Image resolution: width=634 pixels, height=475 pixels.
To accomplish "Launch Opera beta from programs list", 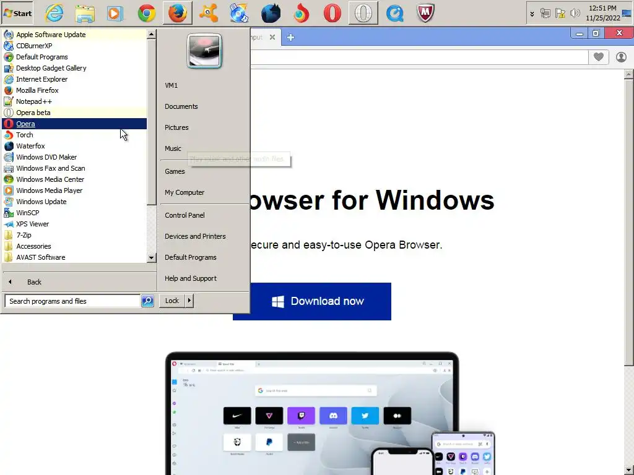I will (75, 113).
